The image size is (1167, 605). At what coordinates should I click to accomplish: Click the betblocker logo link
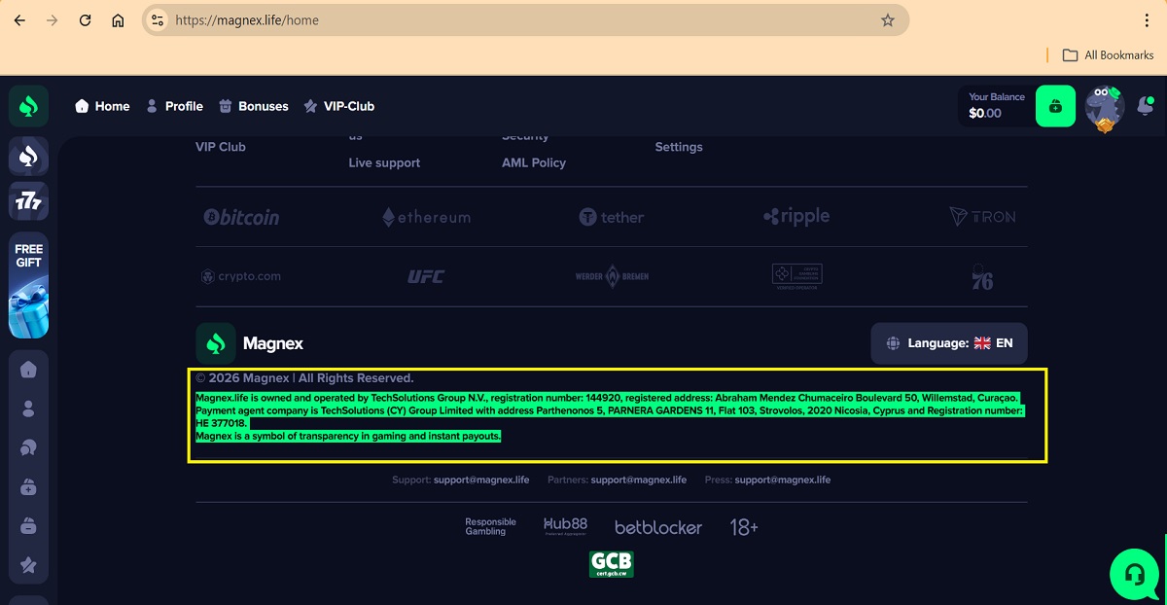(657, 527)
